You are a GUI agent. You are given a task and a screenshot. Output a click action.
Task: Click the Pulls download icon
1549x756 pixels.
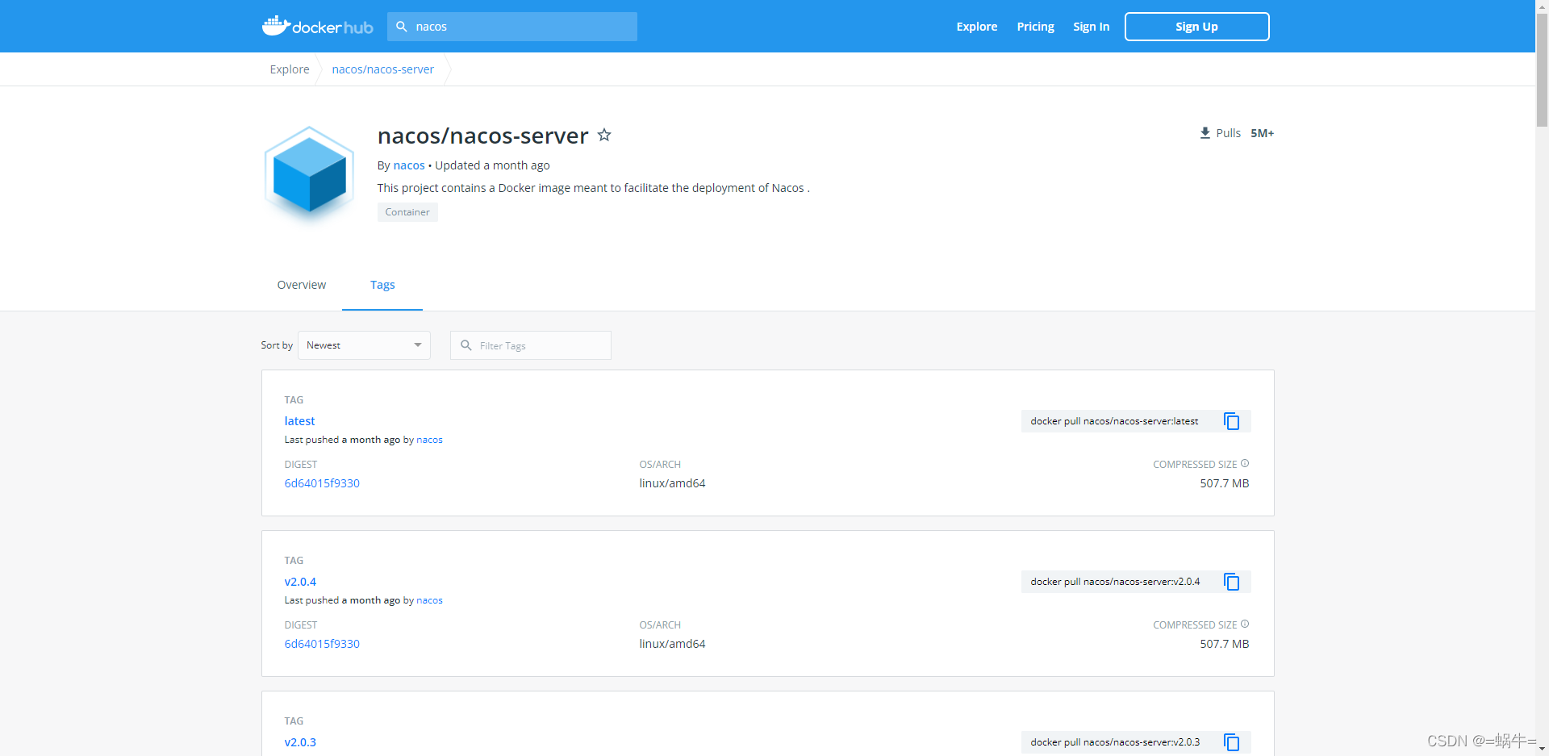coord(1205,133)
